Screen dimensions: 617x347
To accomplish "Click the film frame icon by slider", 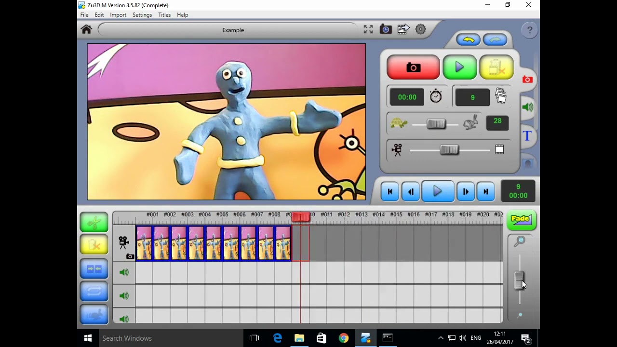I will [499, 150].
